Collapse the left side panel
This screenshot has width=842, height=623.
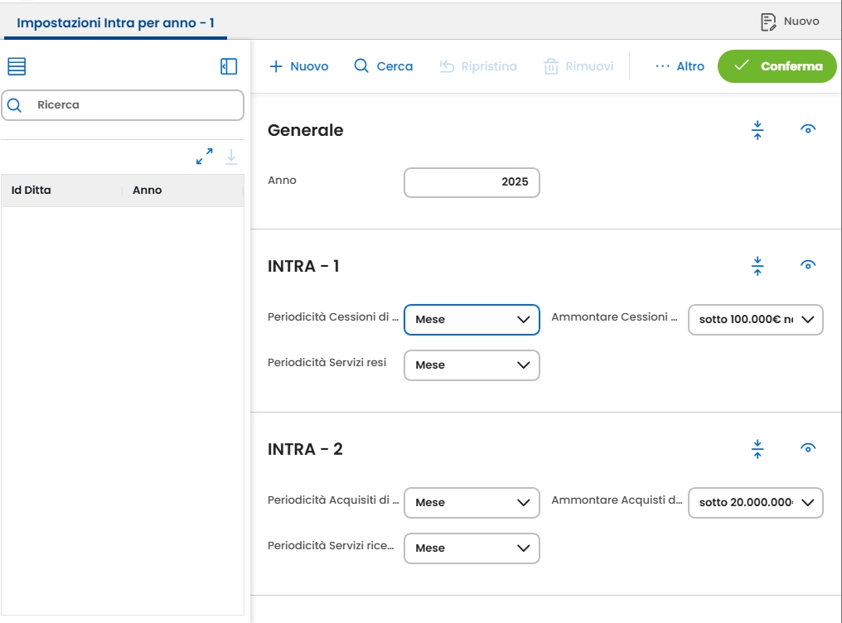pyautogui.click(x=229, y=66)
